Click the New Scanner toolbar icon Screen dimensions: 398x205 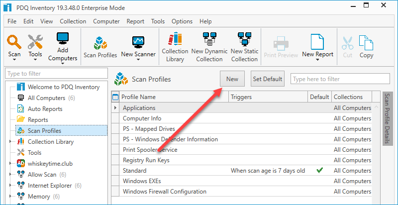coord(138,42)
